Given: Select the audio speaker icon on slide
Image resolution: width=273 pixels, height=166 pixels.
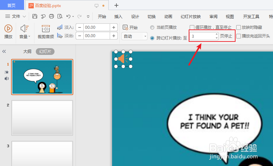Looking at the screenshot, I should (123, 59).
